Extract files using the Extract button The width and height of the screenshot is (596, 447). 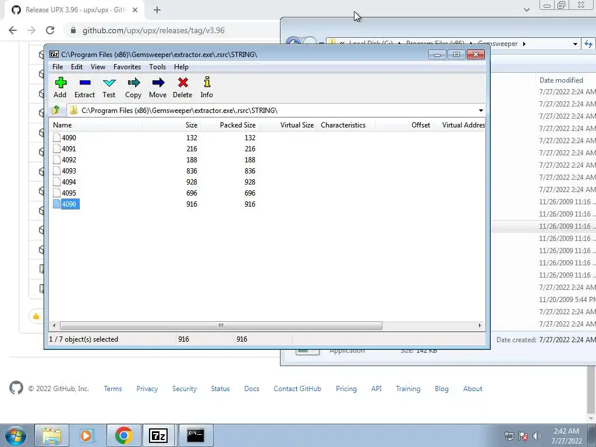84,88
